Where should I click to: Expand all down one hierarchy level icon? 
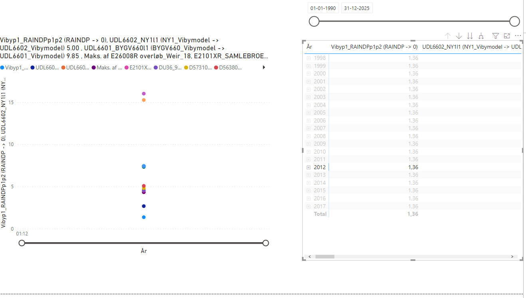tap(481, 36)
